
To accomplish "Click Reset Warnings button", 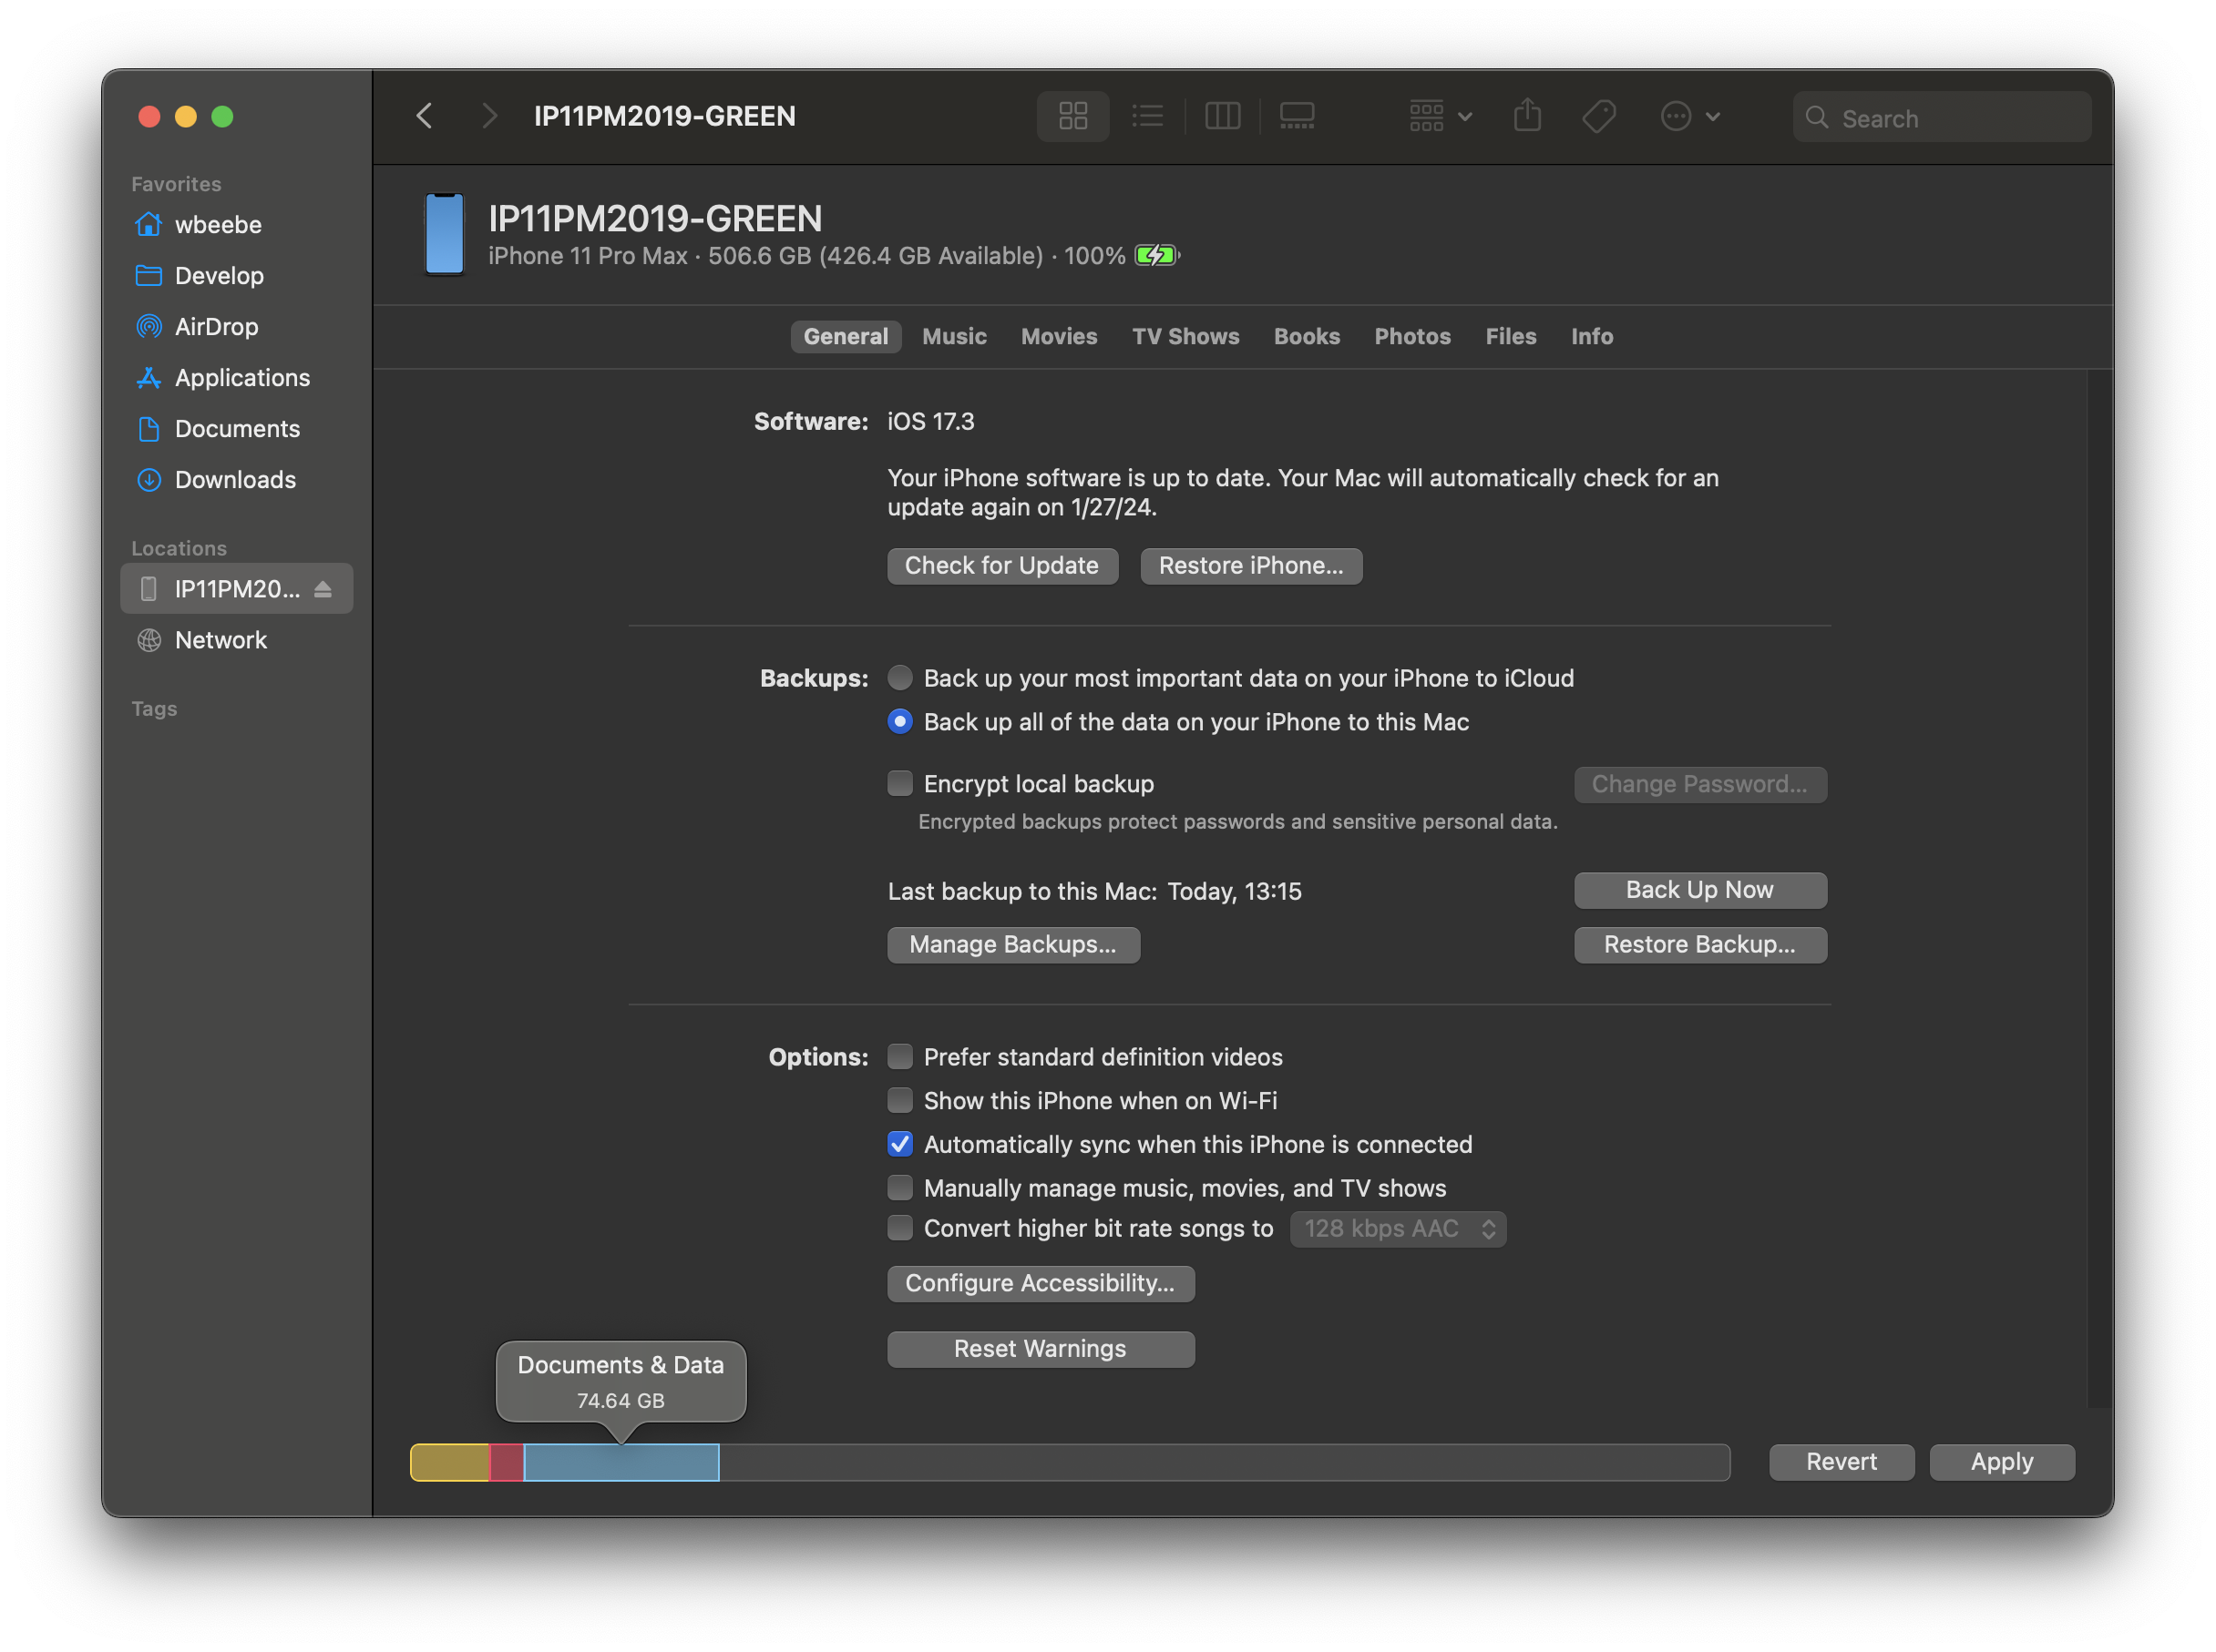I will pyautogui.click(x=1040, y=1349).
